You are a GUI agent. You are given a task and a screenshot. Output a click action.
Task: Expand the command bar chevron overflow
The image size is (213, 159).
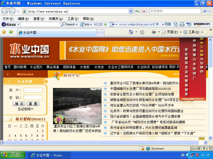[211, 30]
